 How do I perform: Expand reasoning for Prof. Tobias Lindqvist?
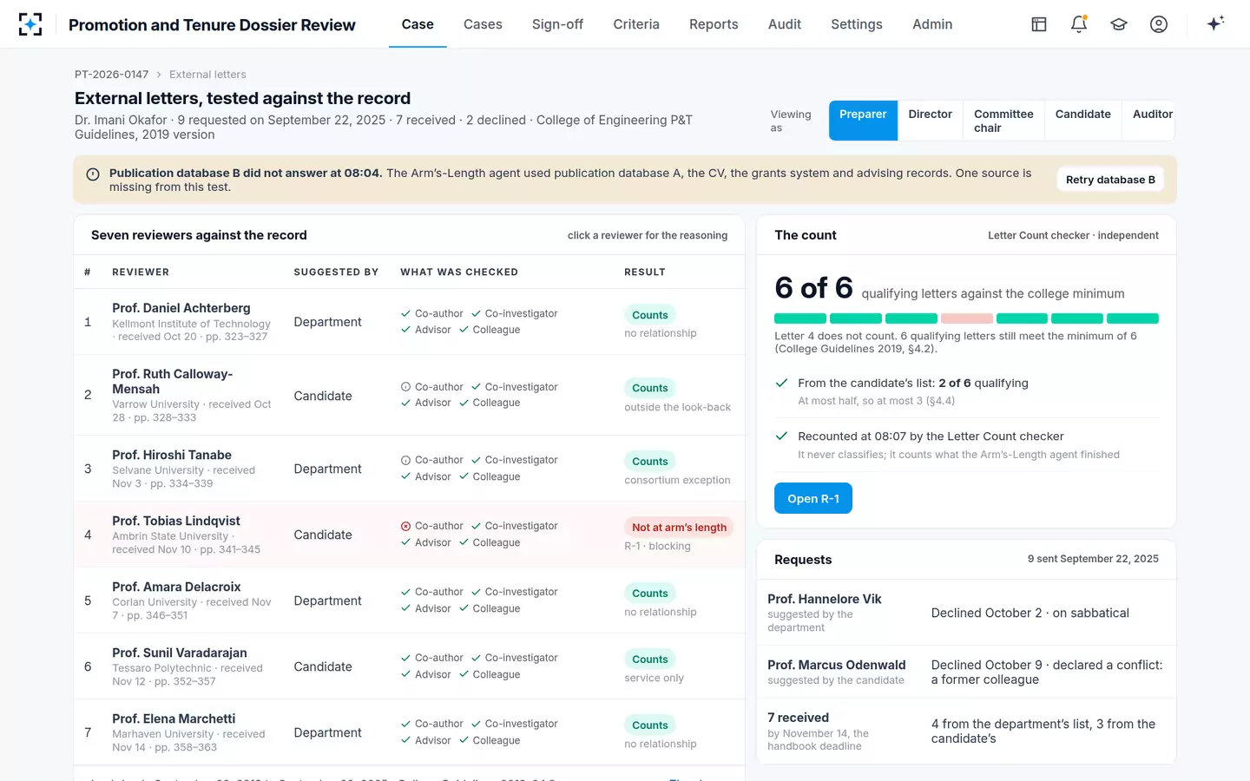pyautogui.click(x=409, y=535)
